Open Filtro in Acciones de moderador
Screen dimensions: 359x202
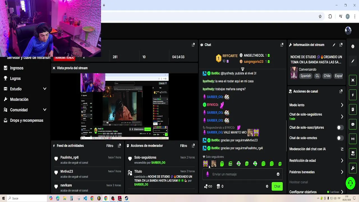point(183,146)
